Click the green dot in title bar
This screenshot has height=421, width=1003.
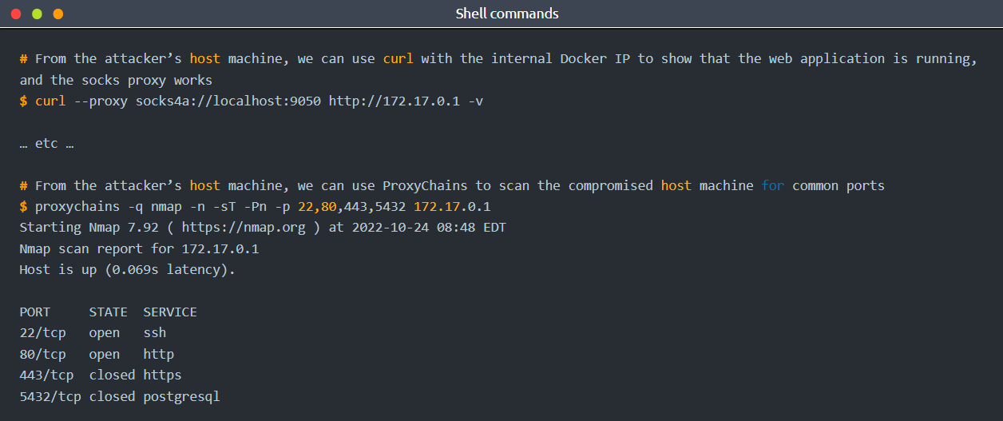click(37, 14)
